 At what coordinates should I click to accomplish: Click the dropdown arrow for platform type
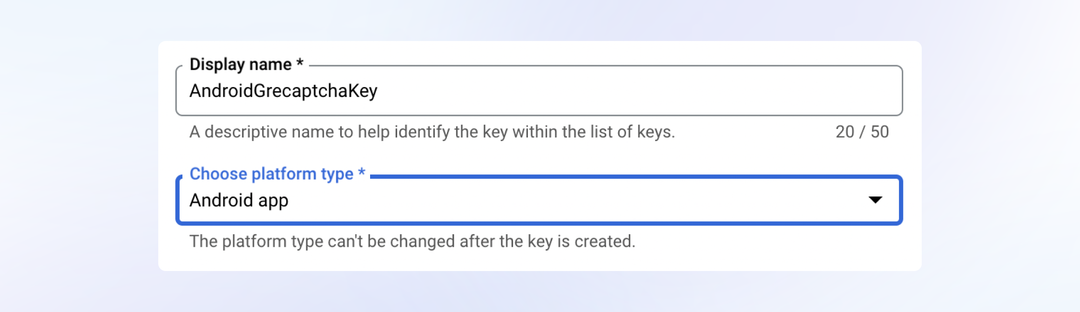pos(875,200)
